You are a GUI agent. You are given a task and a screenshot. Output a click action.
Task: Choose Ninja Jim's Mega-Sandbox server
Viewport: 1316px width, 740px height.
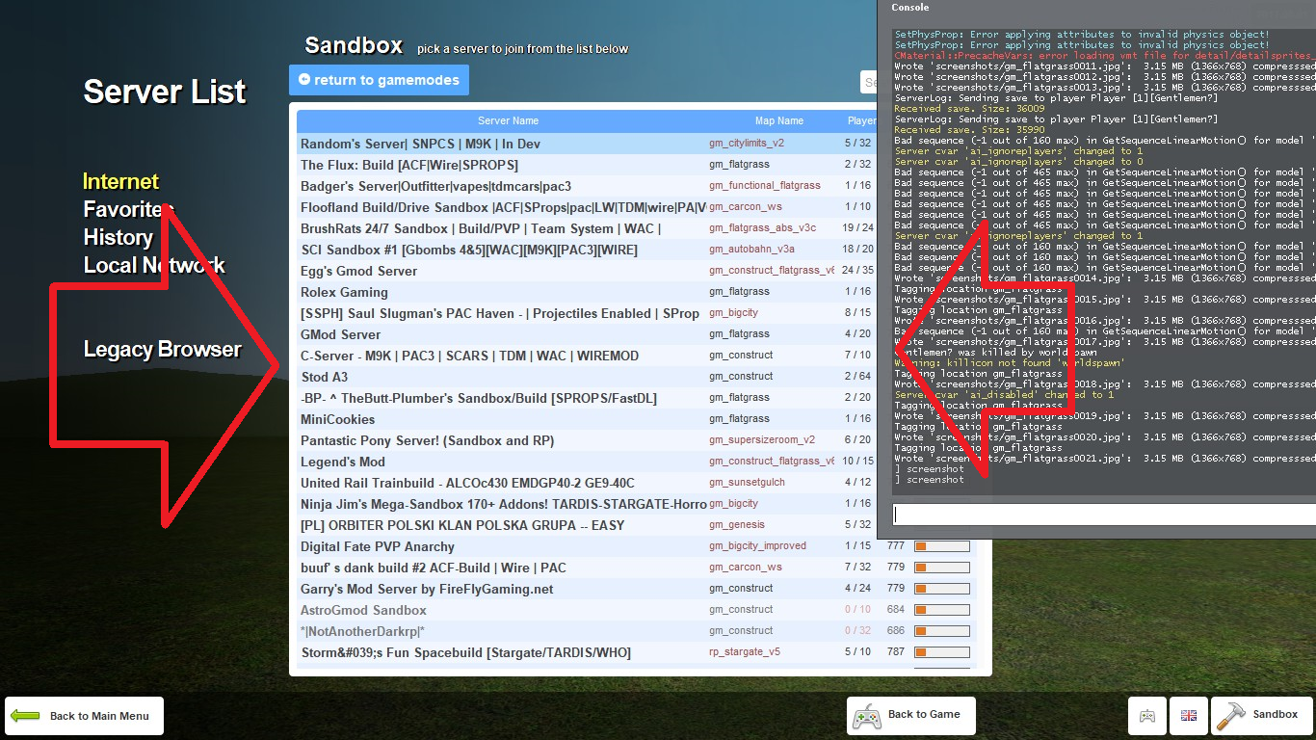[x=587, y=504]
